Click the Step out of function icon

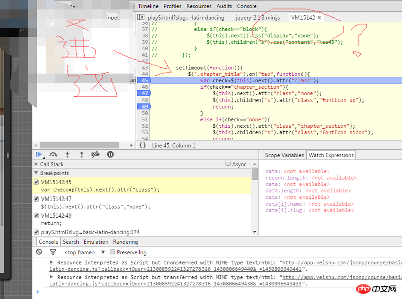click(x=81, y=155)
